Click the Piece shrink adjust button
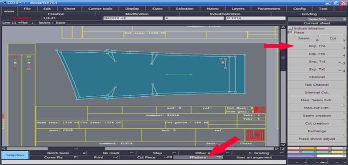348x165 pixels. 317,139
